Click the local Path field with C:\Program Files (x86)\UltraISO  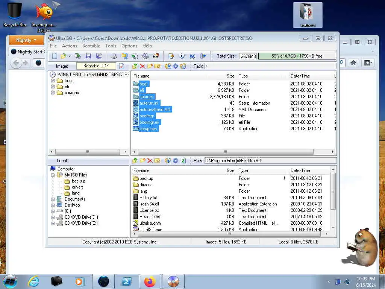pos(270,161)
